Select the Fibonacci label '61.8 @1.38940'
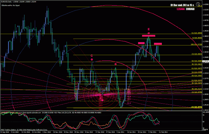The width and height of the screenshot is (209, 134). coord(197,33)
